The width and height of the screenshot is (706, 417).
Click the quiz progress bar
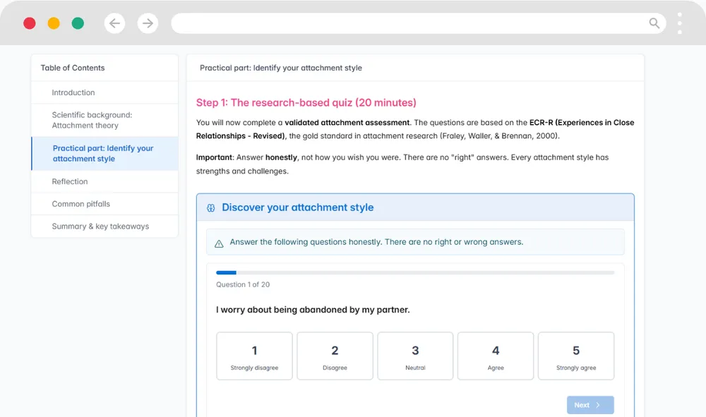415,272
